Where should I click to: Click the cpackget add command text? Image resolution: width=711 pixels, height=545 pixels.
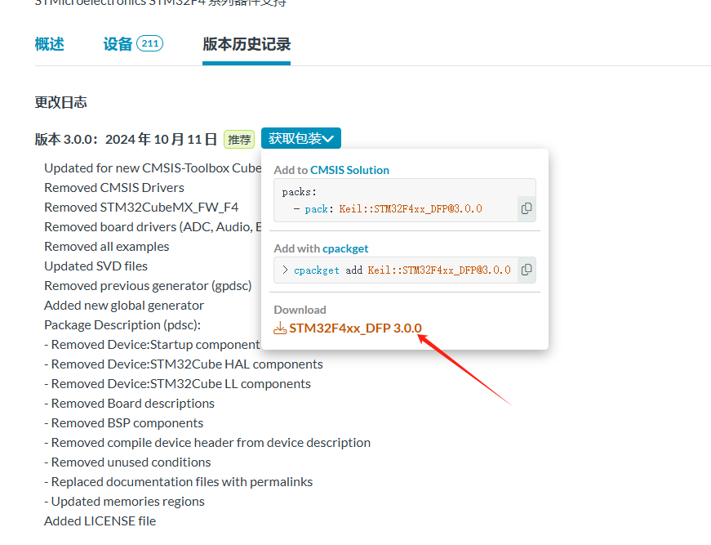click(402, 270)
